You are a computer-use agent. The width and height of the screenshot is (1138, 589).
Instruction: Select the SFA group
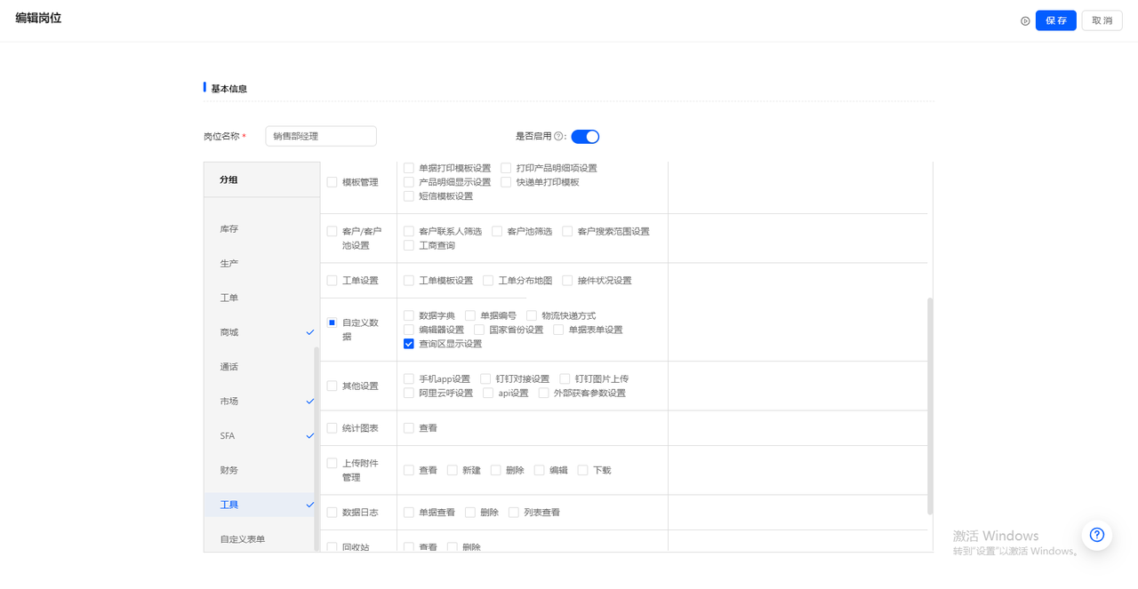point(261,436)
